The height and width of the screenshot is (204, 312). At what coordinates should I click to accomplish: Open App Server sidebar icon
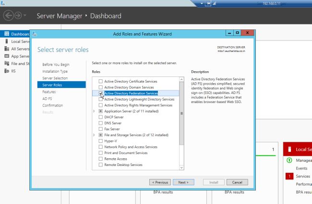pos(7,56)
